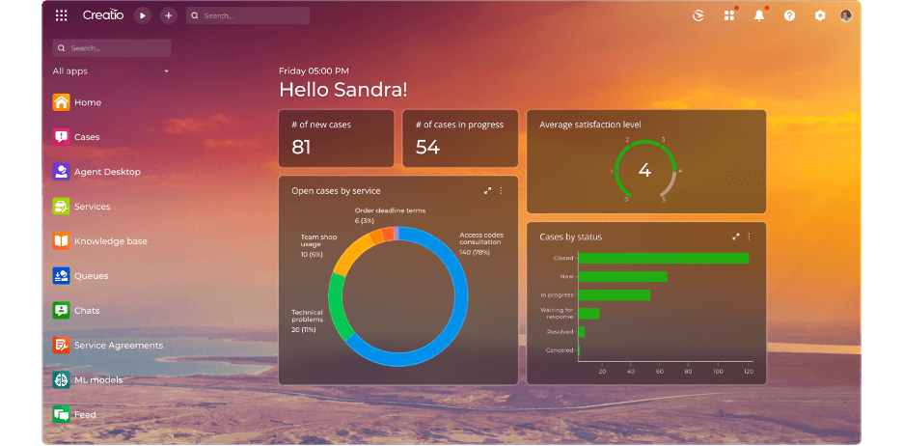The height and width of the screenshot is (446, 903).
Task: Expand the All apps dropdown
Action: click(111, 71)
